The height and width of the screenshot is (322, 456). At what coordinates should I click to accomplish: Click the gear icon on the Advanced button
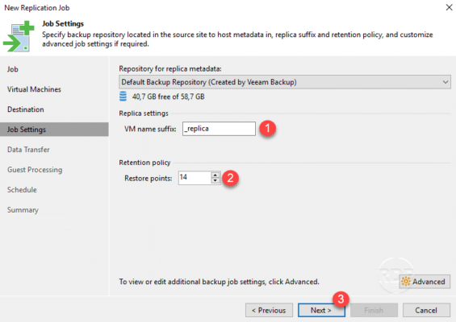coord(406,282)
